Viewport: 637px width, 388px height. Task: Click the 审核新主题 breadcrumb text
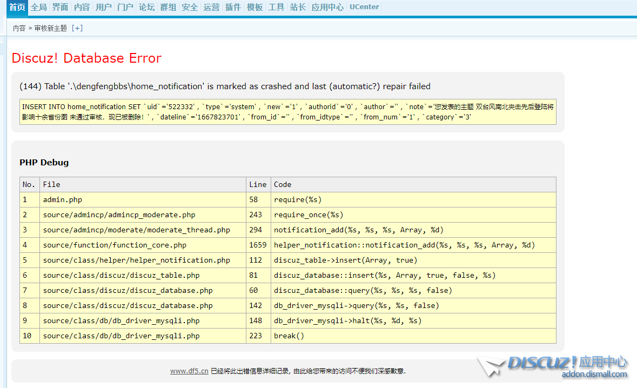pyautogui.click(x=50, y=28)
